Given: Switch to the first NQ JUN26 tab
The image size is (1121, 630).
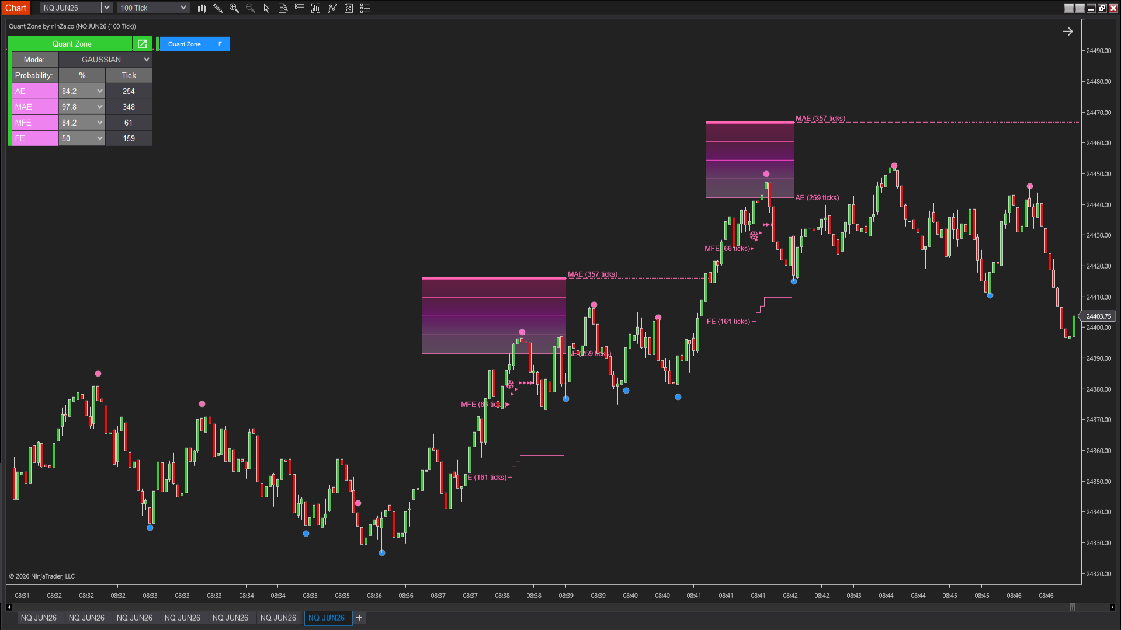Looking at the screenshot, I should click(x=39, y=618).
